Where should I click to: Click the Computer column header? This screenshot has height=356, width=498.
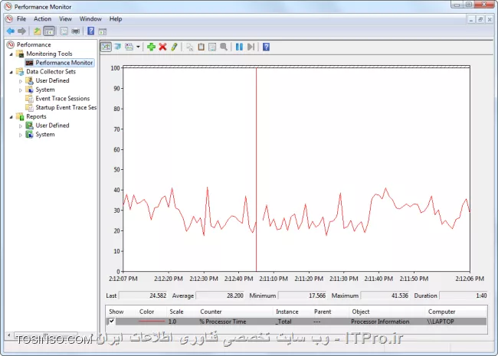[x=441, y=312]
